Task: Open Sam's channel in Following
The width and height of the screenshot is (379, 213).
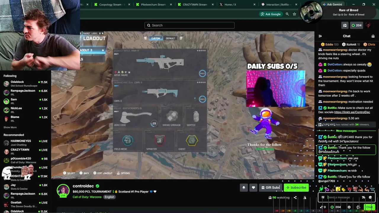Action: click(25, 101)
